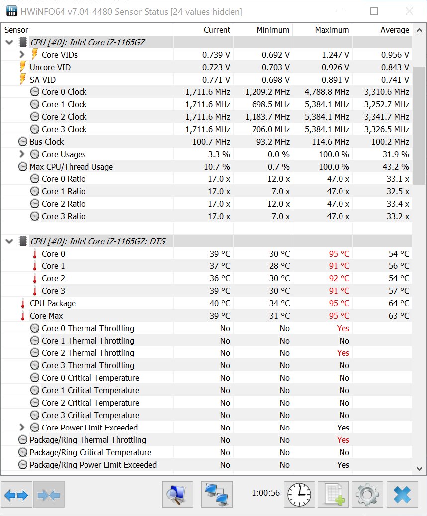427x516 pixels.
Task: Reset elapsed time with the clock icon
Action: point(299,495)
